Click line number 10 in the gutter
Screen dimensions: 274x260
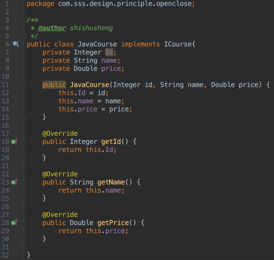coord(5,77)
